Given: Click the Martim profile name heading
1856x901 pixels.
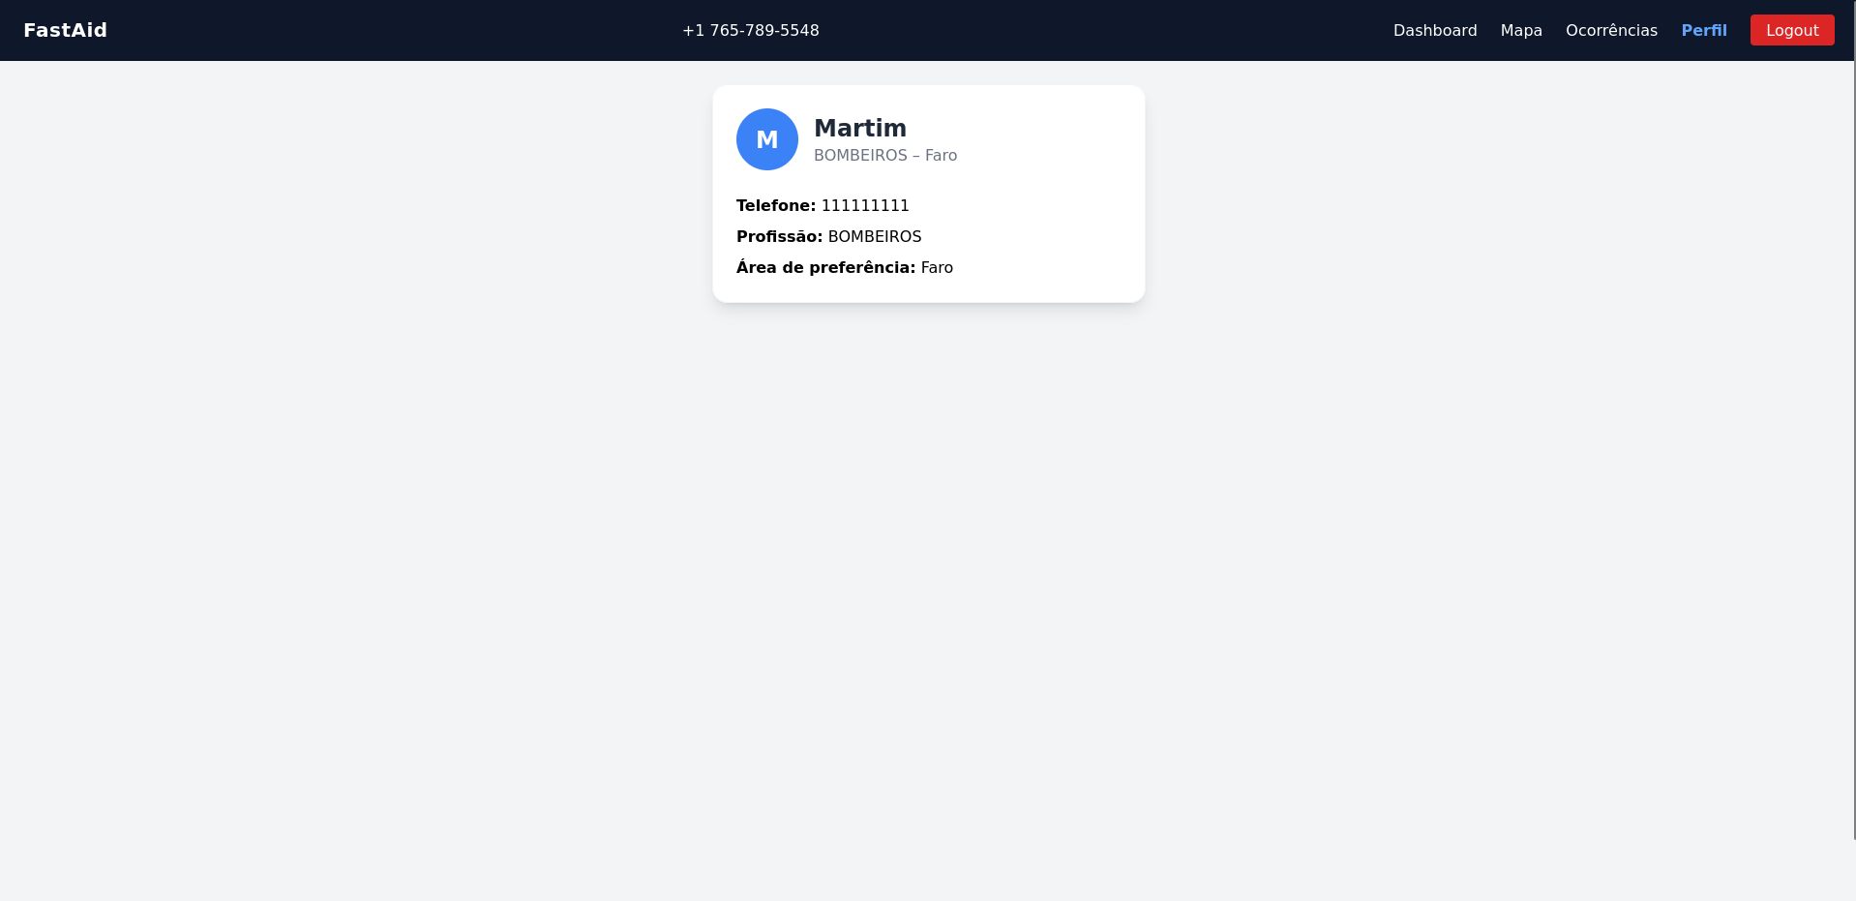Looking at the screenshot, I should tap(860, 128).
